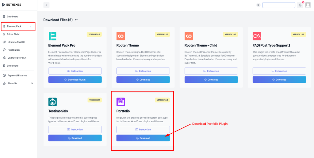Click the Testimonials plugin icon
Viewport: 314px width, 158px height.
tap(52, 102)
